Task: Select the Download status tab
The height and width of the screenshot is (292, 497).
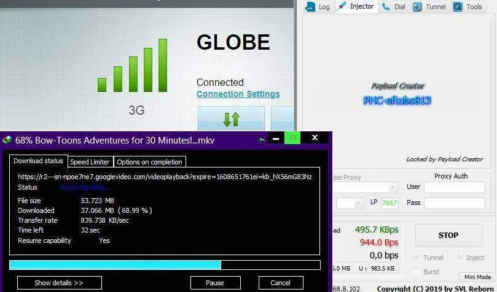Action: pyautogui.click(x=38, y=161)
